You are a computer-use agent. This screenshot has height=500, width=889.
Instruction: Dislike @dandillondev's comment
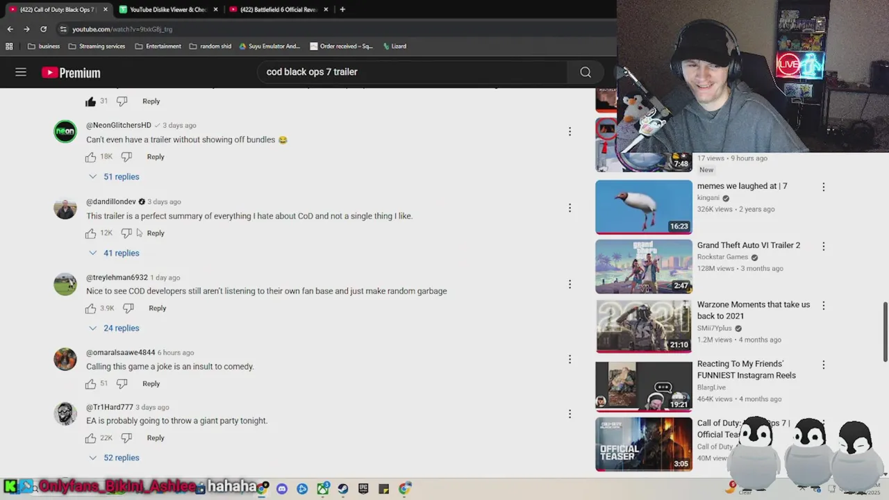click(x=126, y=233)
